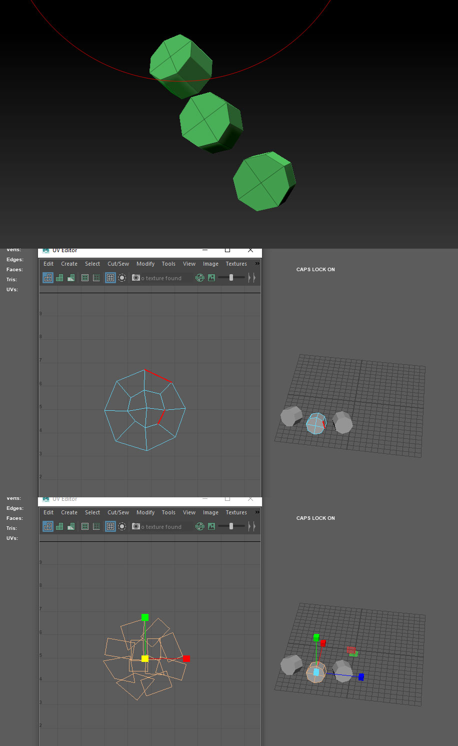Click the Maya logo icon of orange-shells UV Editor

coord(46,499)
